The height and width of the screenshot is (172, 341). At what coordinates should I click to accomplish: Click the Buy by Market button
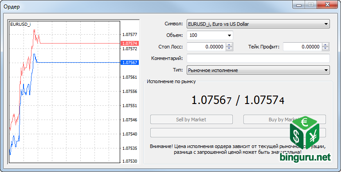tap(284, 120)
